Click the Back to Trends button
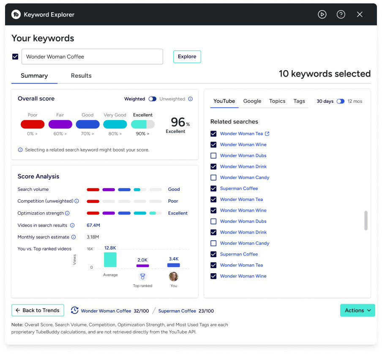 point(38,310)
